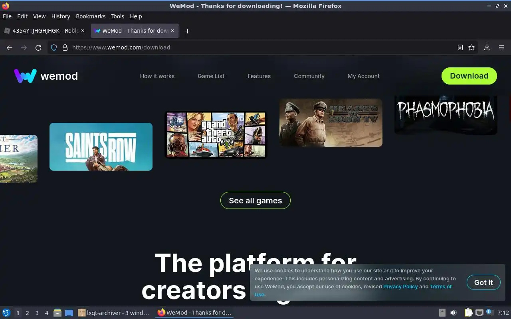Open the File menu
This screenshot has width=511, height=319.
click(7, 16)
